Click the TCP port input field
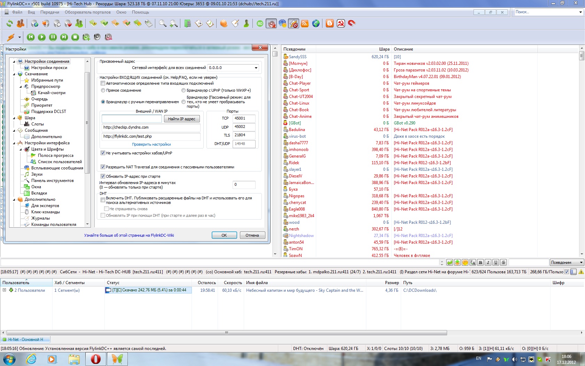This screenshot has height=366, width=585. coord(244,119)
